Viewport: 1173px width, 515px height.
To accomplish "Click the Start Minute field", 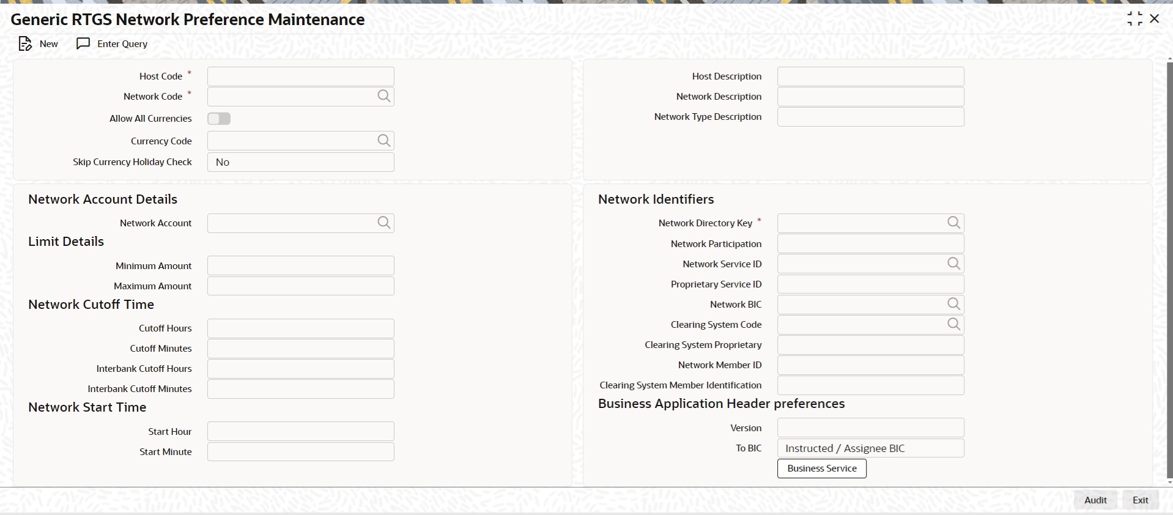I will pos(301,451).
